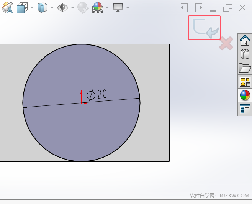Open the File Explorer folder tab

tap(245, 68)
